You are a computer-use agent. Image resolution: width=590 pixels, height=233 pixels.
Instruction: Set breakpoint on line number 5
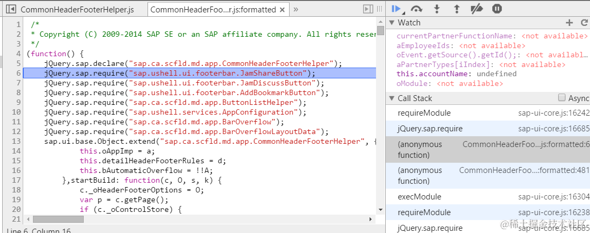[x=18, y=63]
